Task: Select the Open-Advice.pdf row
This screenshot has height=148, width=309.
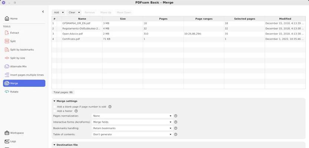Action: [x=178, y=34]
